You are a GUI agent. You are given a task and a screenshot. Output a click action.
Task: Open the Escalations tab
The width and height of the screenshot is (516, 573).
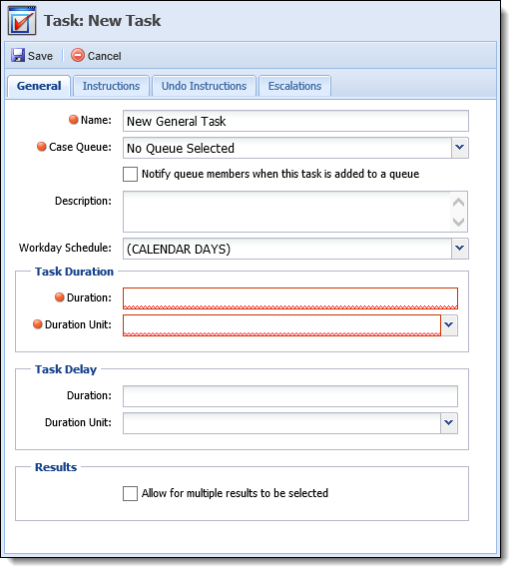[x=294, y=86]
